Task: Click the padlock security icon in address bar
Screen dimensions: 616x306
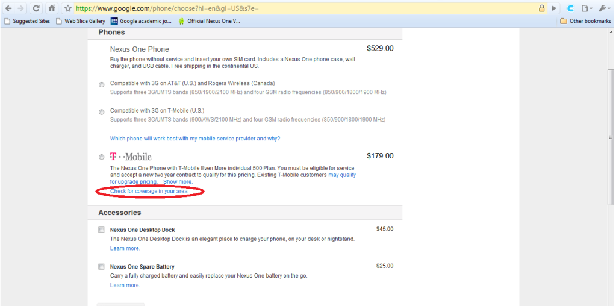Action: click(x=541, y=8)
